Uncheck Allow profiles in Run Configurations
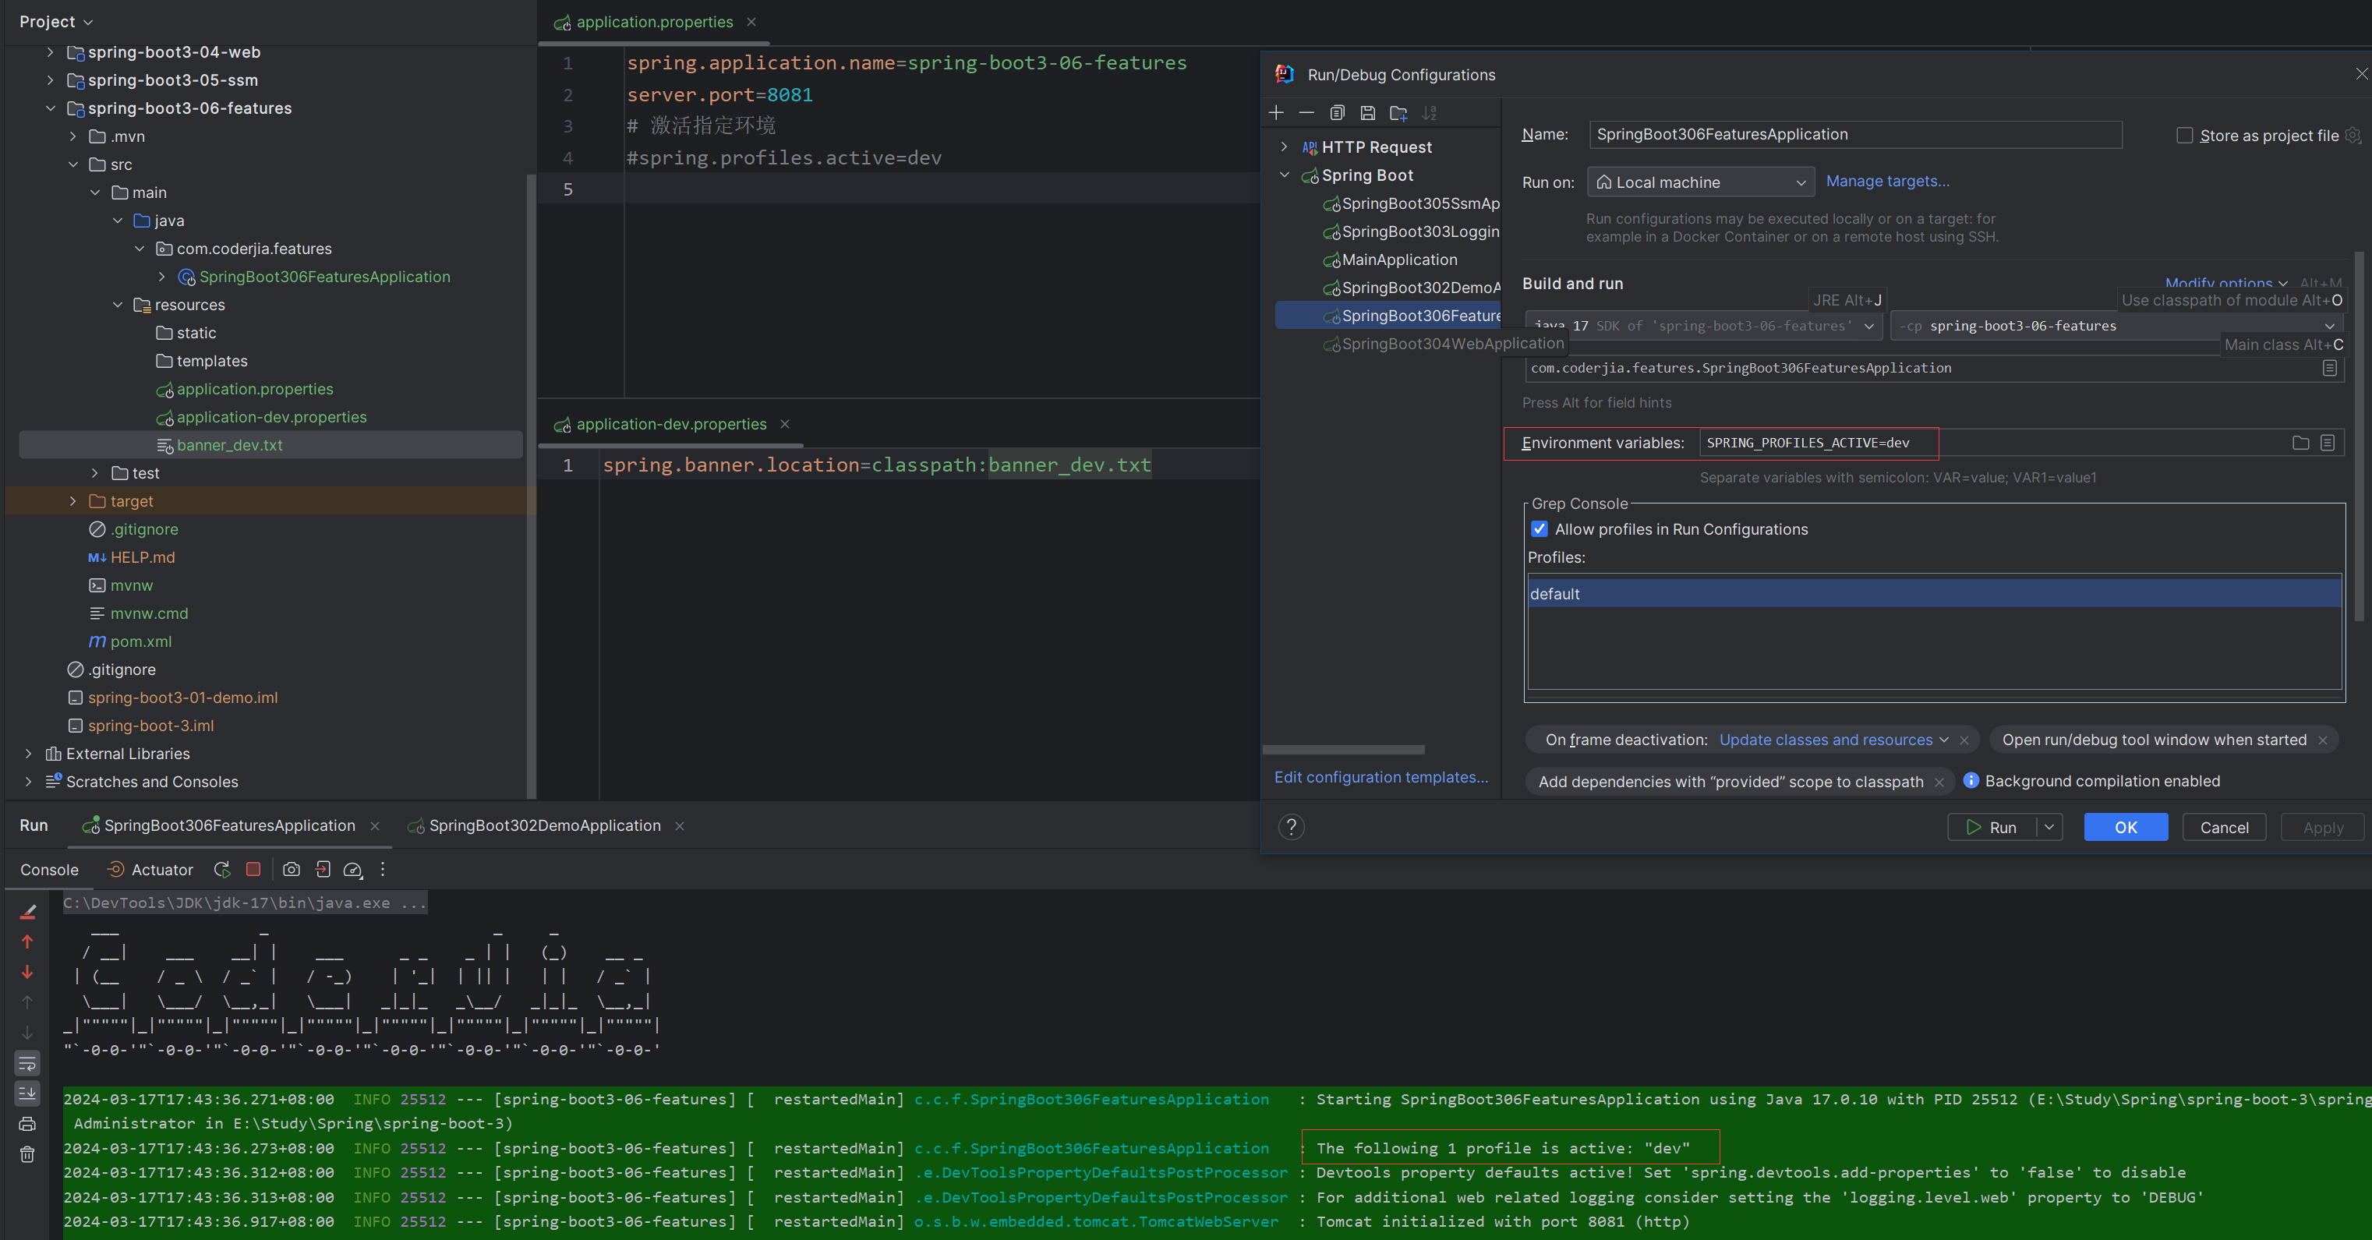The image size is (2372, 1240). click(x=1539, y=528)
